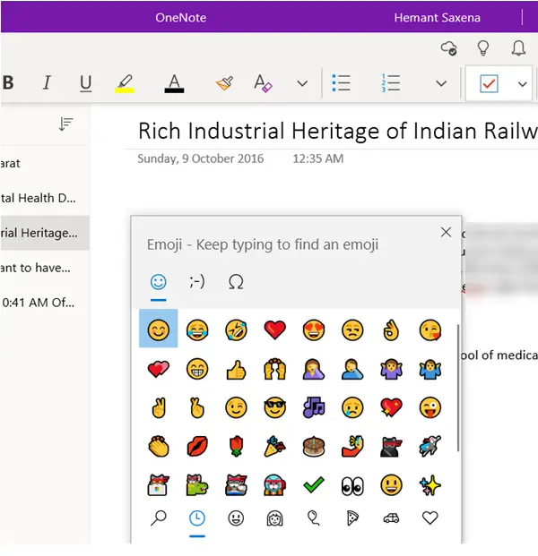Check sync status cloud icon
This screenshot has width=538, height=556.
449,48
